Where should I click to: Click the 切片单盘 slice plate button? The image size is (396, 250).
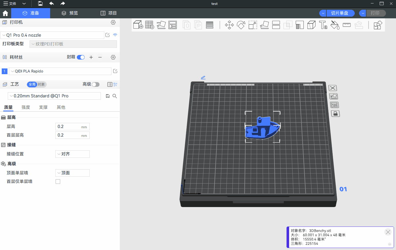click(340, 13)
